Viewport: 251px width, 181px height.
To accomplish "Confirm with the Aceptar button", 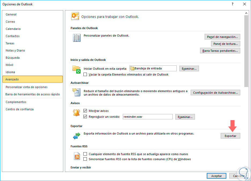I will point(216,176).
